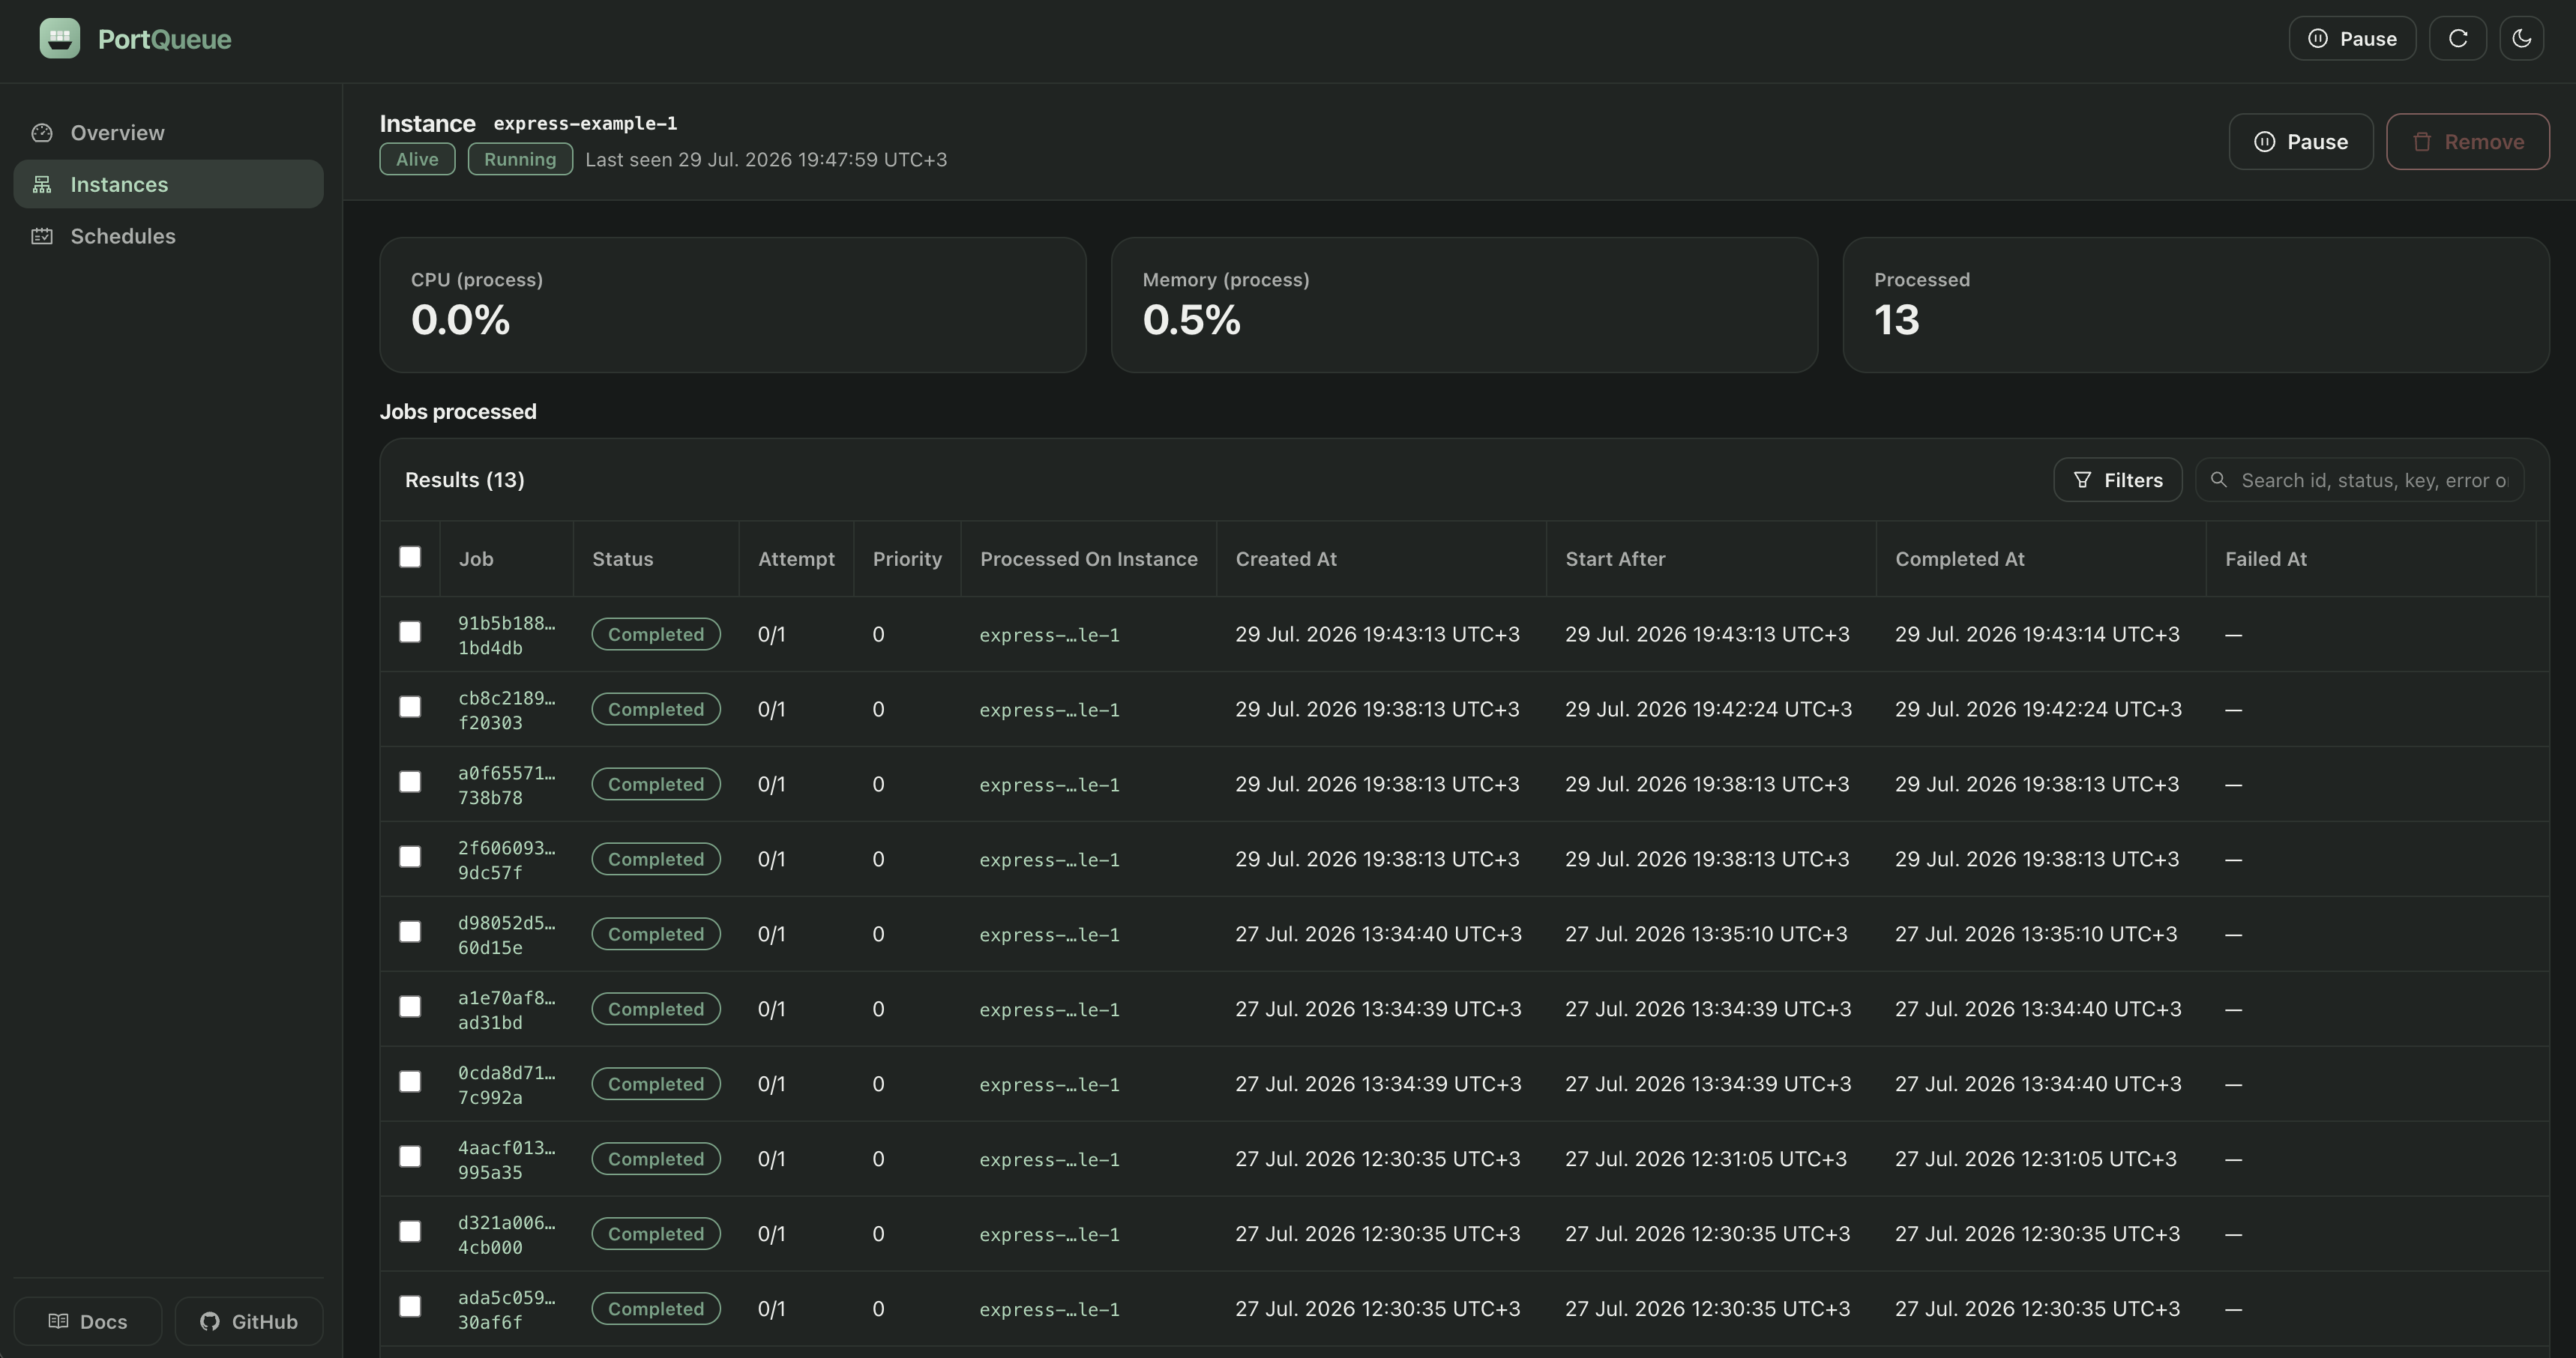Click the Instances icon in the sidebar

pyautogui.click(x=42, y=184)
